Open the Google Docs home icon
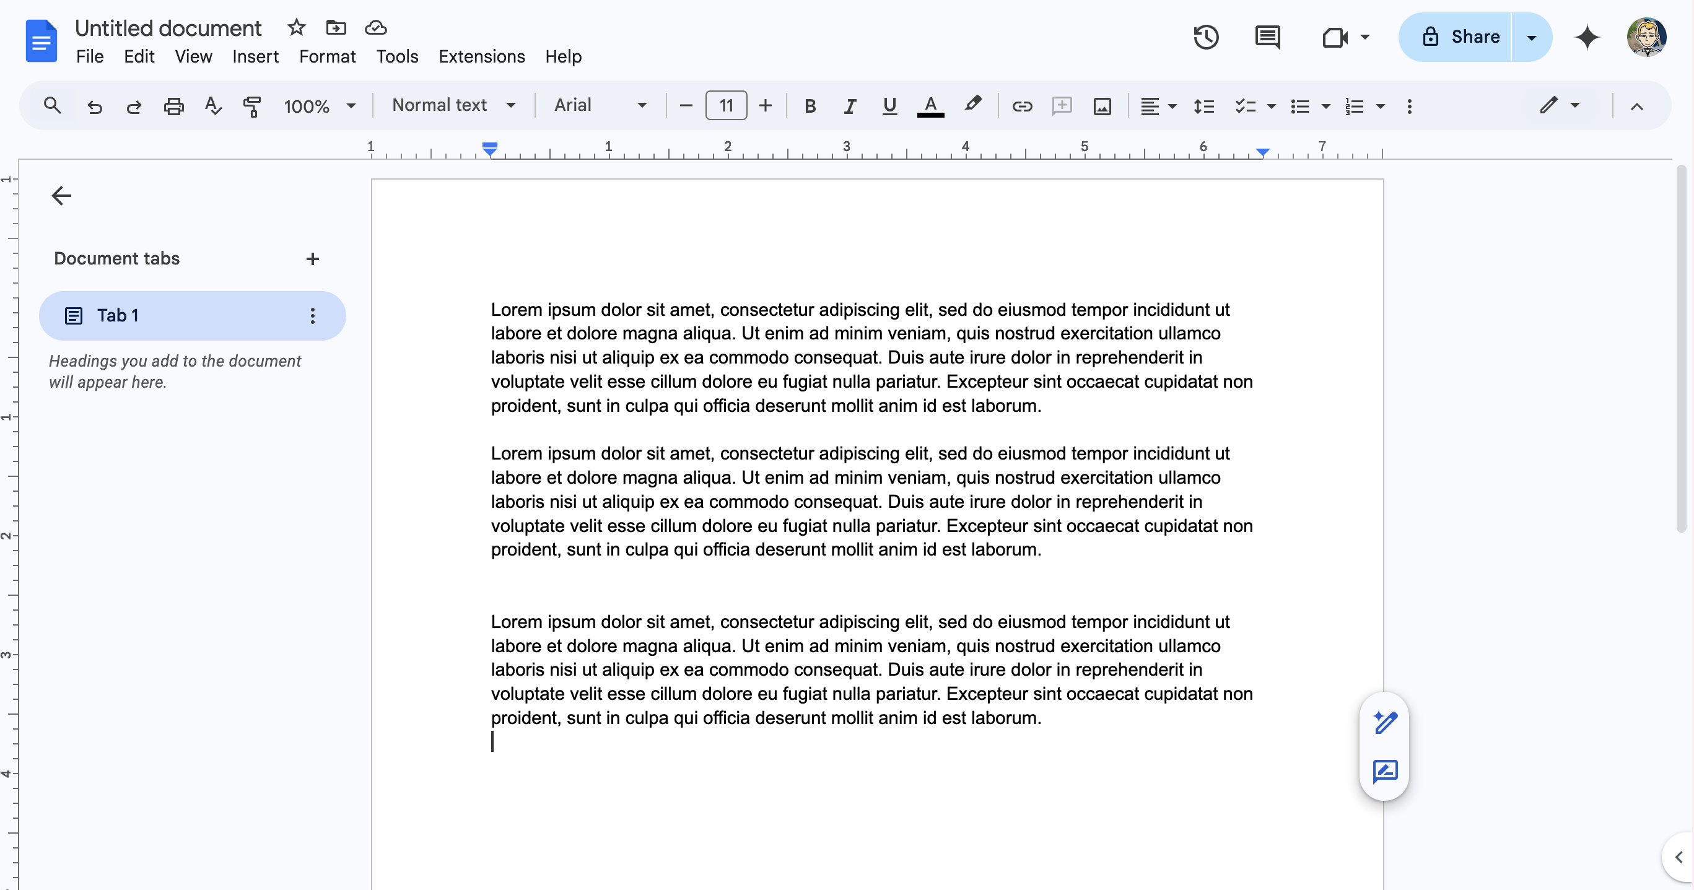 [41, 41]
